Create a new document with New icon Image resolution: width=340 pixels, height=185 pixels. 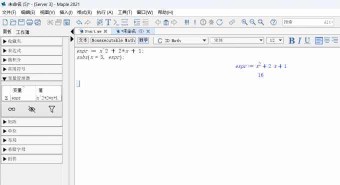pyautogui.click(x=5, y=22)
